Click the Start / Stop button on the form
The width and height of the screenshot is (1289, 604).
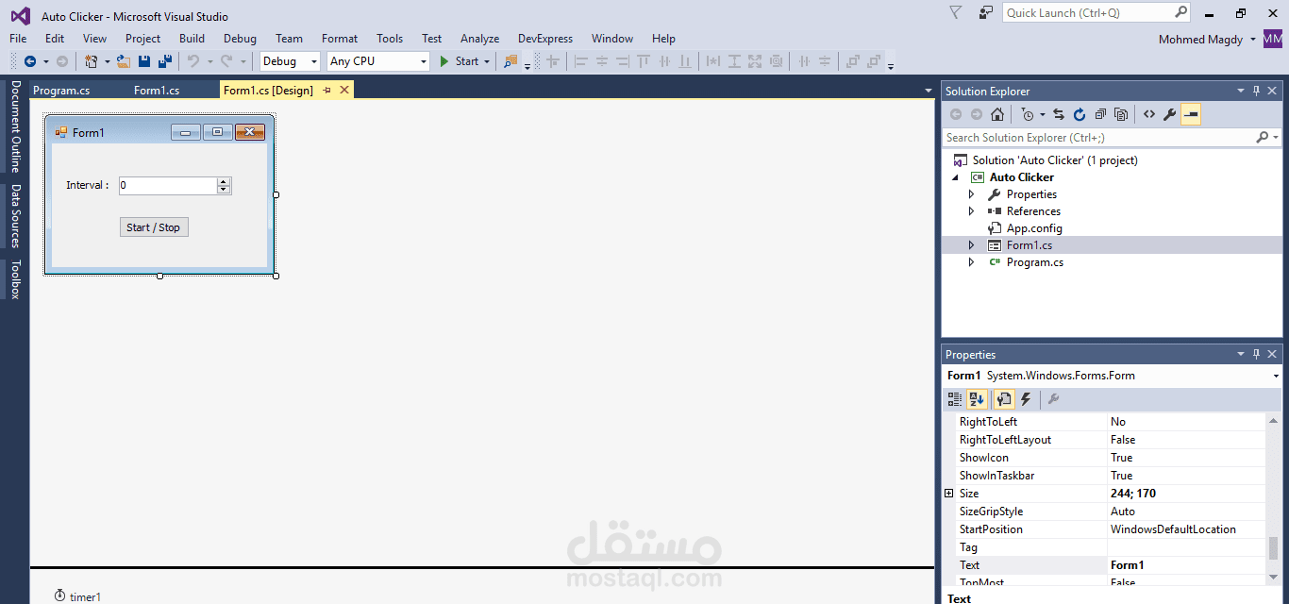(x=154, y=227)
